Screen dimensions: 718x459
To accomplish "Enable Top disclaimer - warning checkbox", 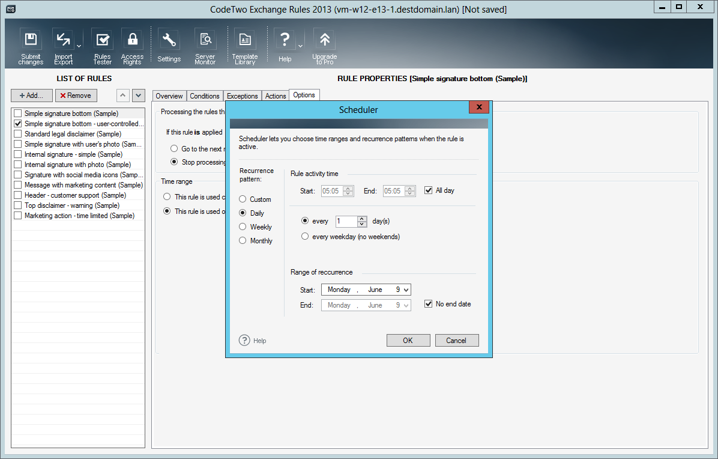I will [18, 205].
